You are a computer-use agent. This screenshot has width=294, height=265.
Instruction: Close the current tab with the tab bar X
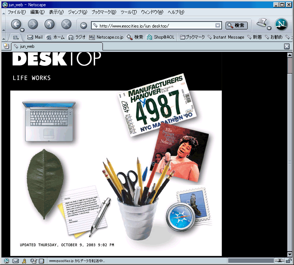click(287, 46)
